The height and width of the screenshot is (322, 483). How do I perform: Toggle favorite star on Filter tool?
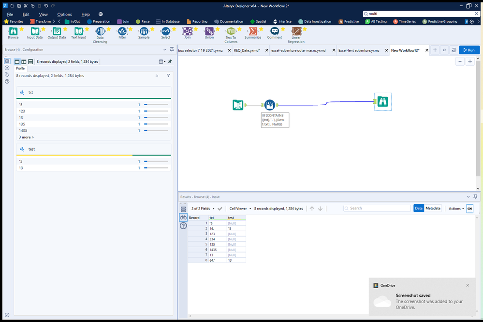[131, 29]
